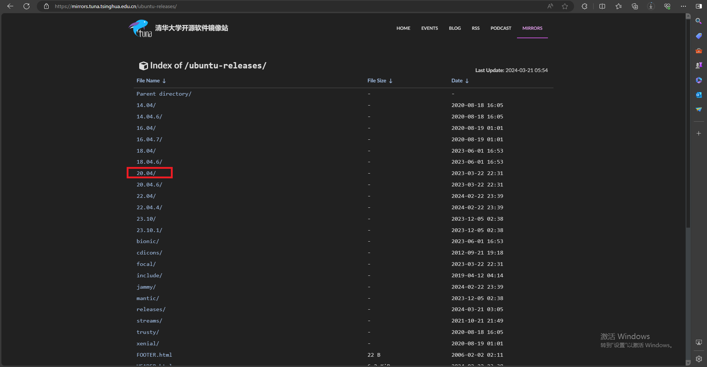The image size is (707, 367).
Task: Open browser essentials heart icon
Action: 667,6
